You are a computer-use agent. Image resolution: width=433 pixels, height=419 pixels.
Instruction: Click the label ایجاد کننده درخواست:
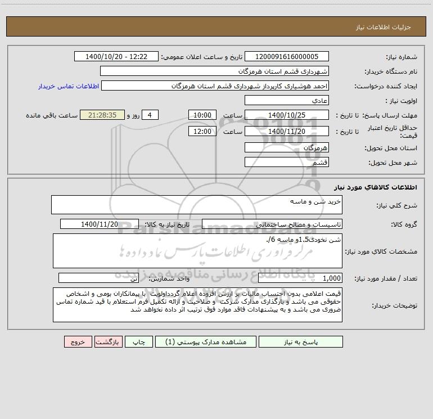pyautogui.click(x=386, y=87)
